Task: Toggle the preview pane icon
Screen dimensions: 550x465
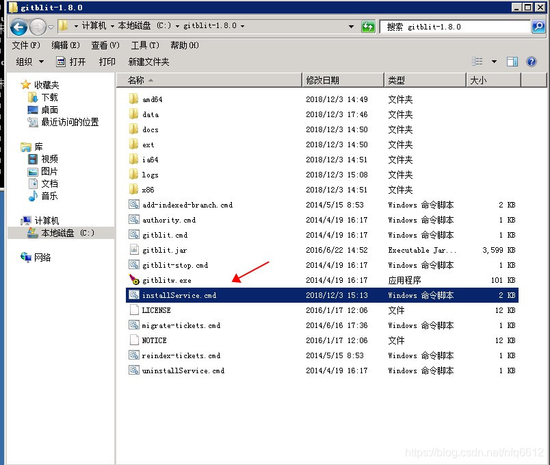Action: [x=512, y=62]
